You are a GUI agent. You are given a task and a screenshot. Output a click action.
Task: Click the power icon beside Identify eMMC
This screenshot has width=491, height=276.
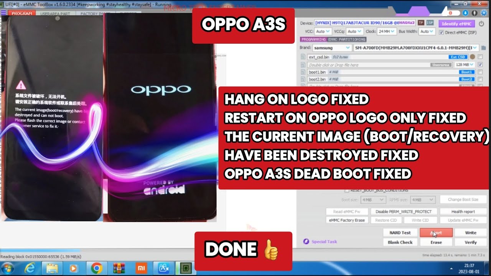(481, 23)
